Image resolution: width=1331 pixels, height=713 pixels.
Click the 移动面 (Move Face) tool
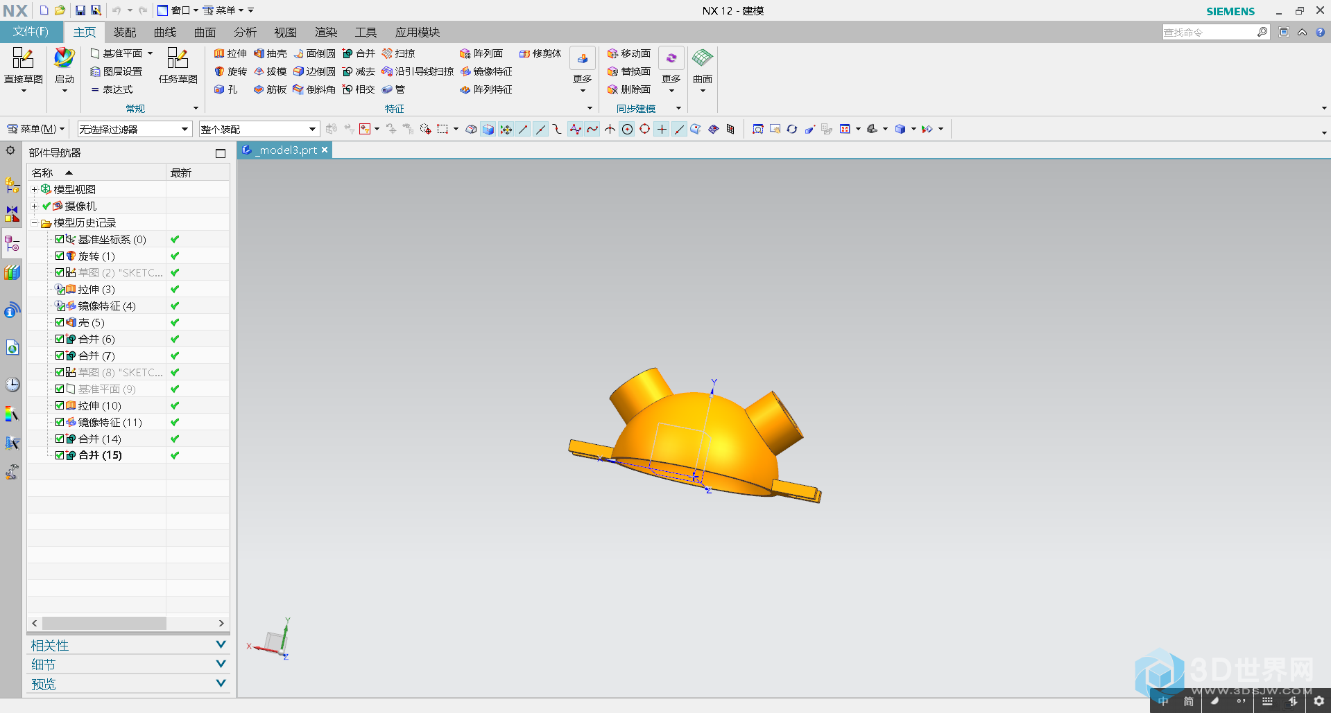(x=629, y=53)
